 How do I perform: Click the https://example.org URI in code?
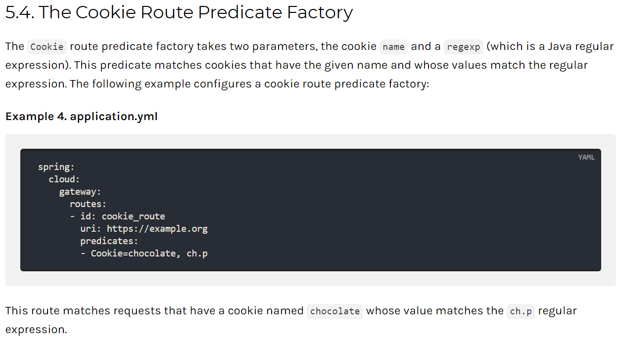point(157,229)
